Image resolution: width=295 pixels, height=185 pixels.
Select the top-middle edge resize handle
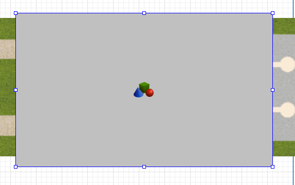click(144, 13)
